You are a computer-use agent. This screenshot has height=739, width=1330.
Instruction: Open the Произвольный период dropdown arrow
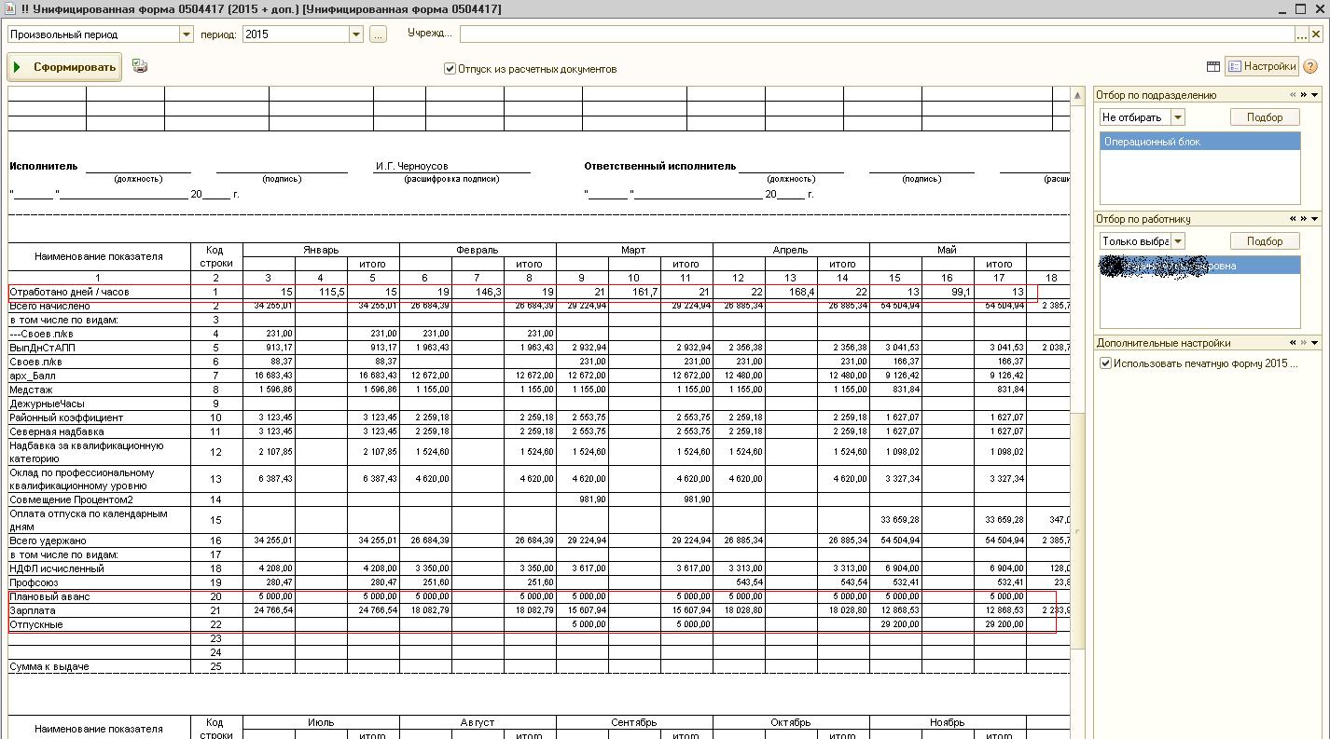click(x=186, y=34)
